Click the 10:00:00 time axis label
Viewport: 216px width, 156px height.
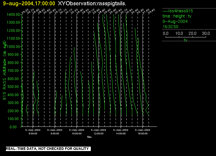[77, 133]
